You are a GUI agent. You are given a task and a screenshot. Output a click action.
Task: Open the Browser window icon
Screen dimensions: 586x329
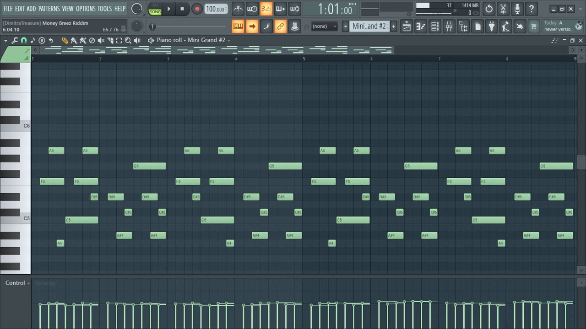(x=463, y=27)
